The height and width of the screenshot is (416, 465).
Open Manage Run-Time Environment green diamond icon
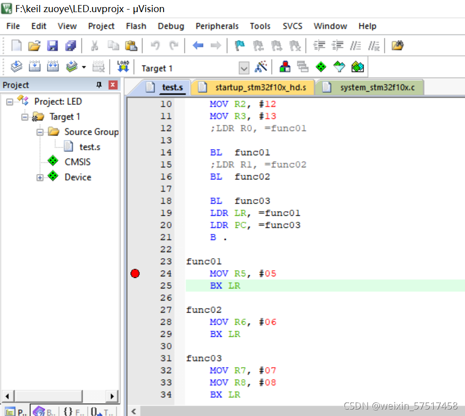pos(321,67)
